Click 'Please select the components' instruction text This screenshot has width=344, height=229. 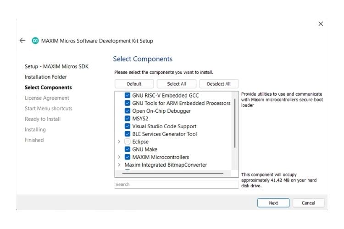tap(164, 72)
